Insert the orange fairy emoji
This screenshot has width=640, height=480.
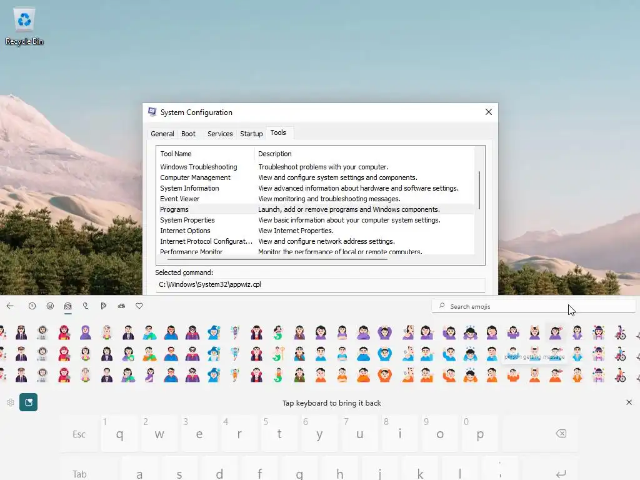coord(235,375)
